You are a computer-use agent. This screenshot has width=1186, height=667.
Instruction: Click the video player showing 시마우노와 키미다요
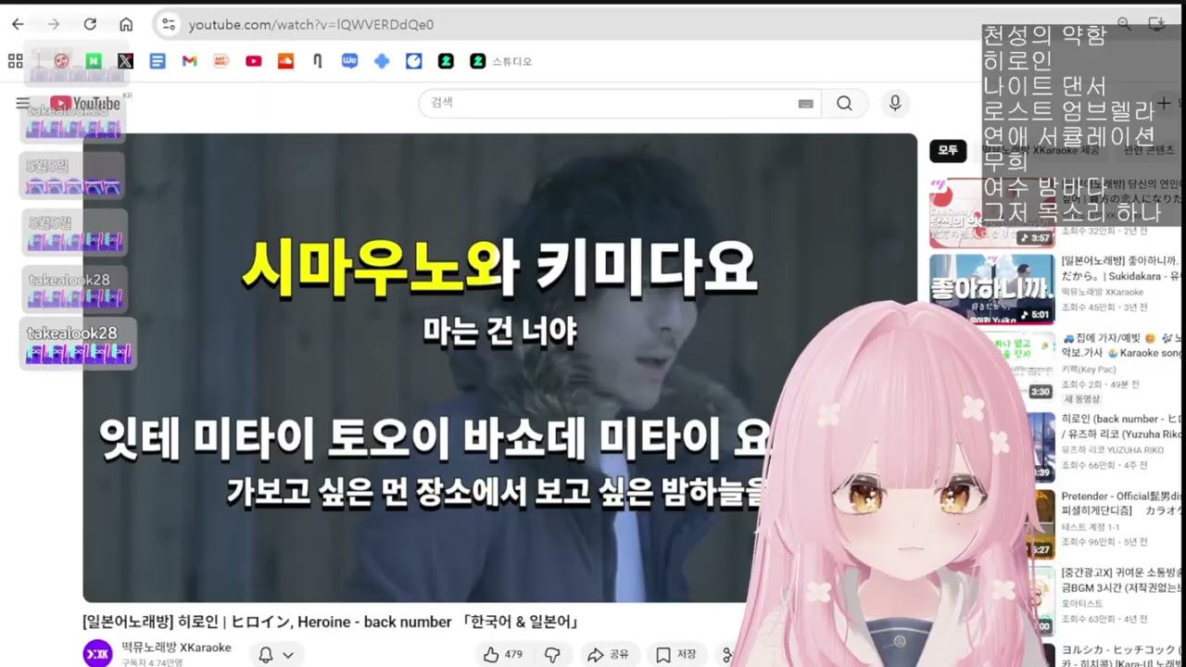pyautogui.click(x=499, y=368)
